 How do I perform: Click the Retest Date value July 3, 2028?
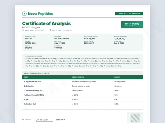119,43
